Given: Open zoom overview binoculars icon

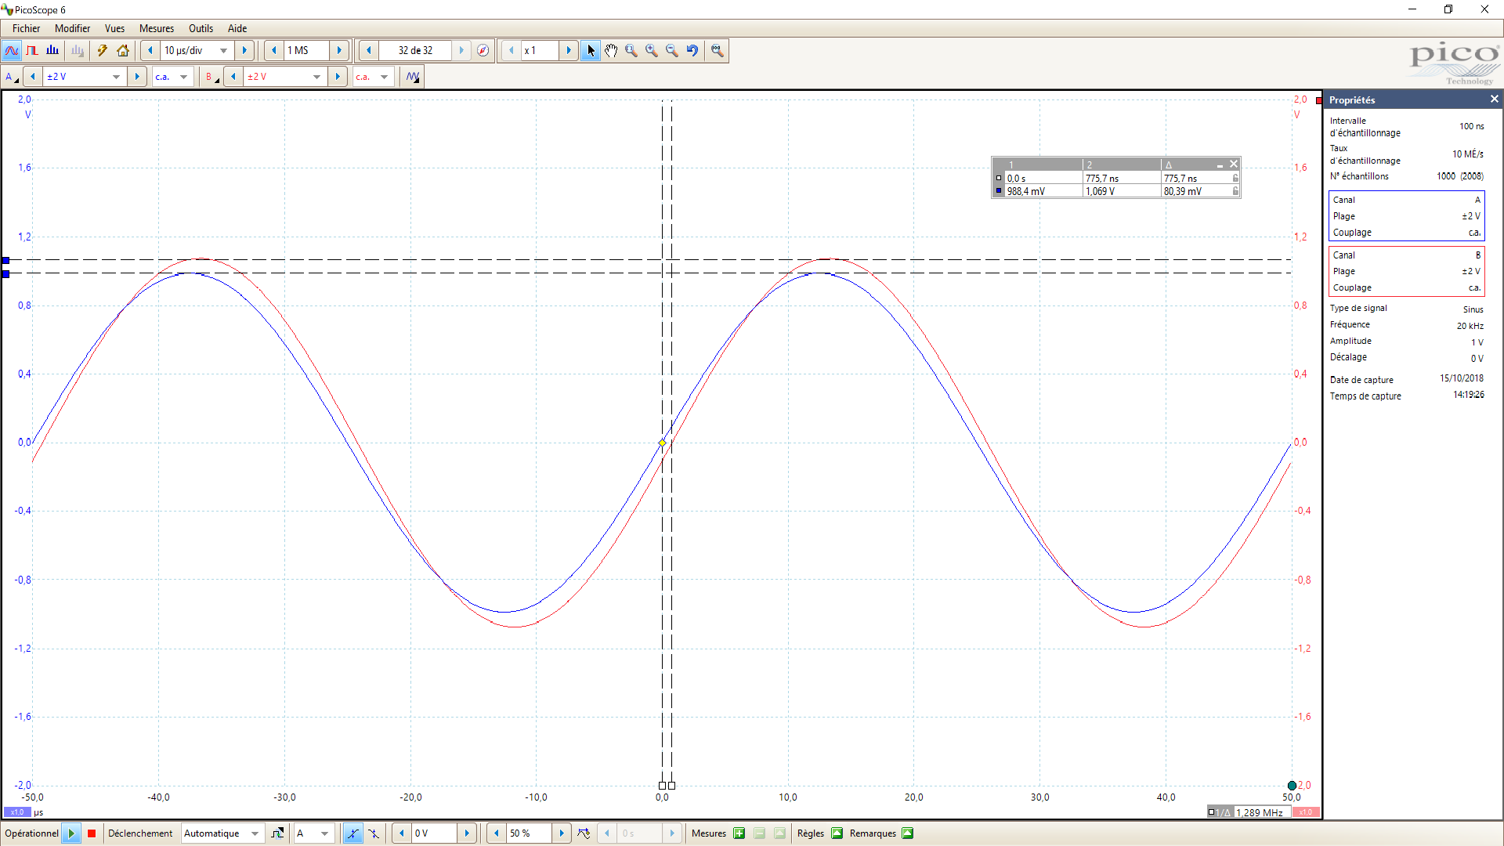Looking at the screenshot, I should coord(717,51).
